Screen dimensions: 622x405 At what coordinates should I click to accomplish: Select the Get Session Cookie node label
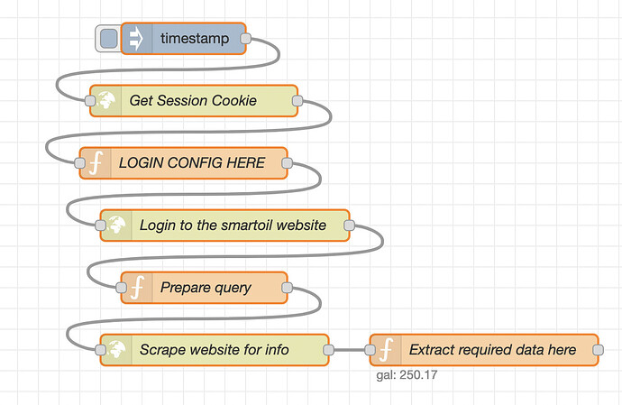(193, 101)
